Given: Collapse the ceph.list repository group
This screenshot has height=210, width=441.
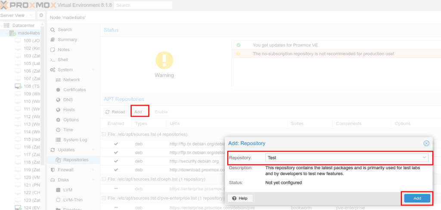Looking at the screenshot, I should click(x=103, y=179).
